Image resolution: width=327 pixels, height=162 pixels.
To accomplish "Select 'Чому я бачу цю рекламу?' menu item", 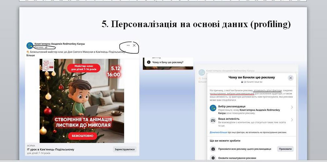I will coord(168,62).
